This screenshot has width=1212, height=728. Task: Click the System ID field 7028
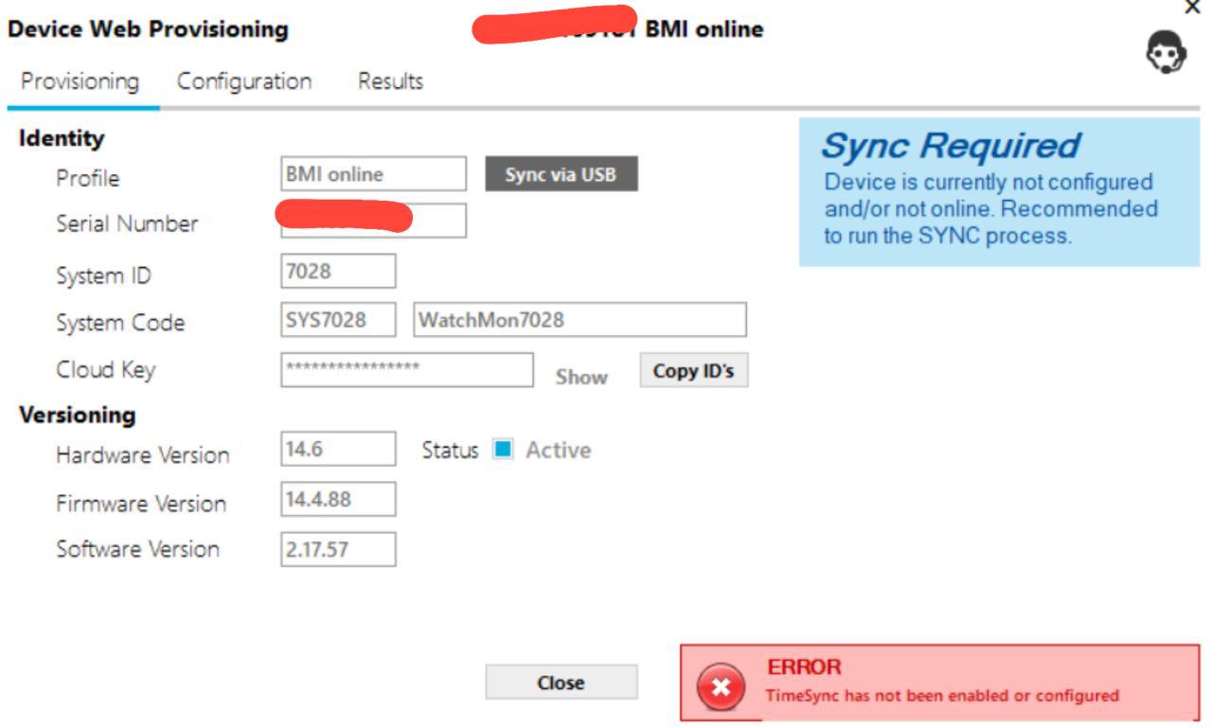point(338,271)
